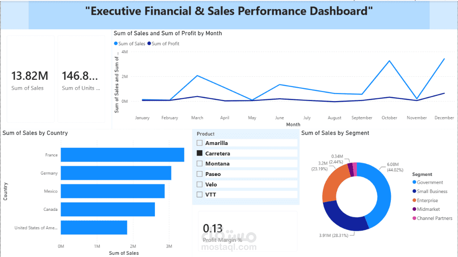This screenshot has width=458, height=257.
Task: Click the 146.8 Sum of Units card
Action: (81, 79)
